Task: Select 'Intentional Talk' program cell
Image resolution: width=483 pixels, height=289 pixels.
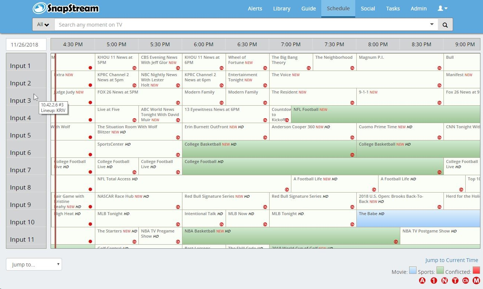Action: click(x=204, y=218)
